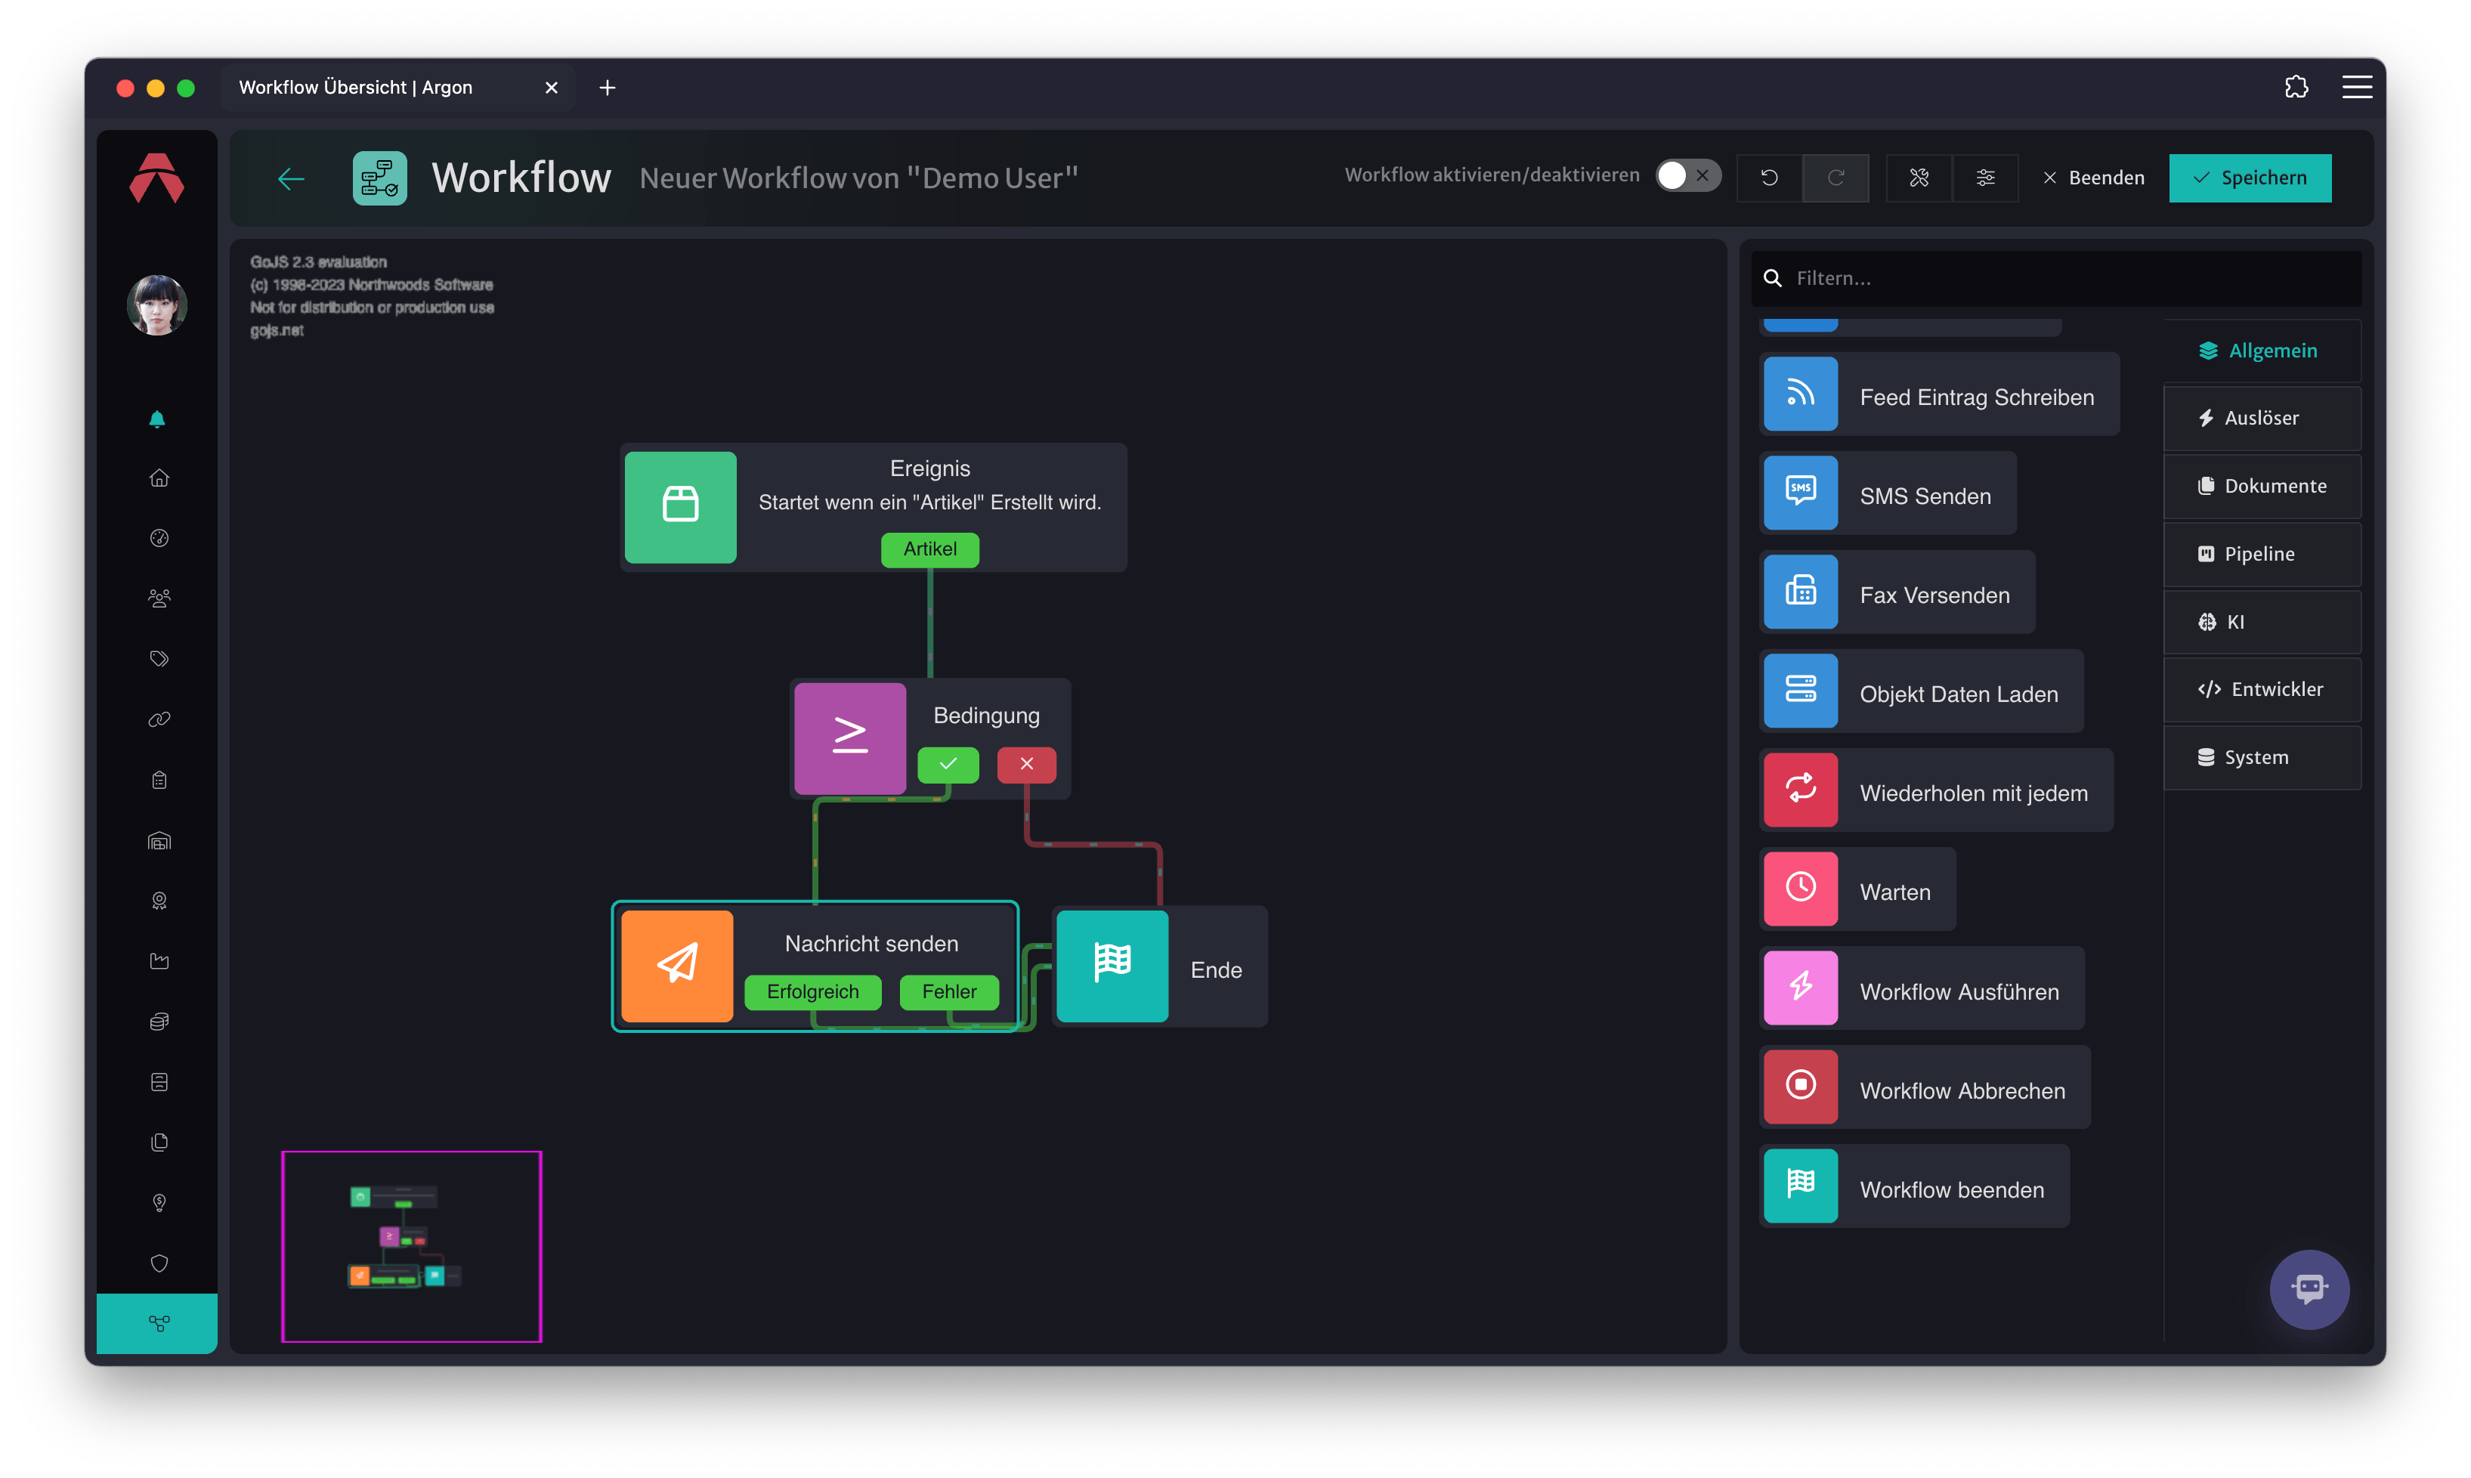
Task: Open the copy documents icon in the sidebar
Action: [159, 1143]
